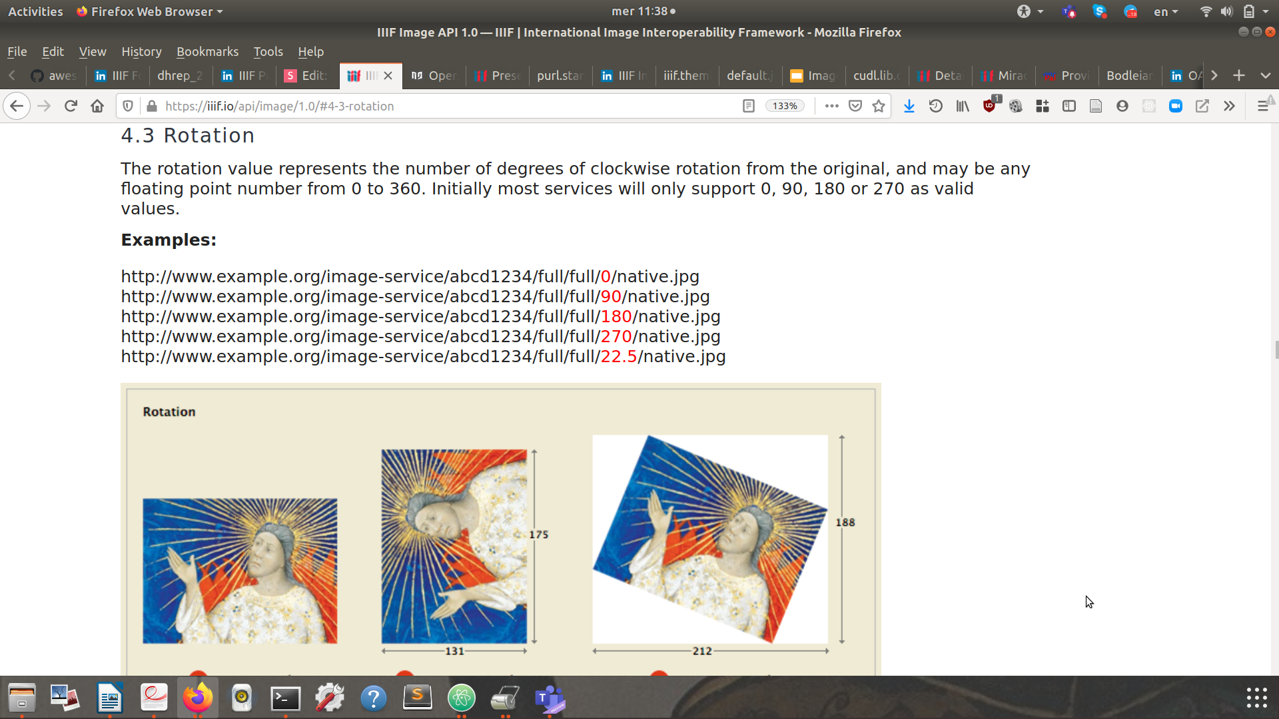
Task: Open the uBlock Origin extension popup
Action: (990, 105)
